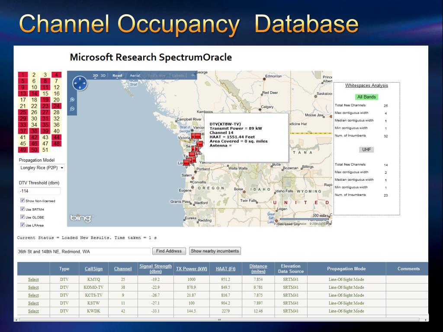This screenshot has width=443, height=332.
Task: Collapse the map toolbar with the chevron
Action: tap(193, 75)
